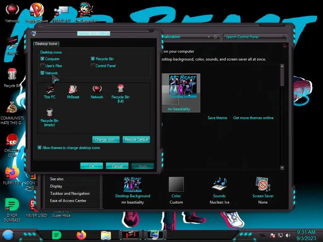Click the Start orb on taskbar
This screenshot has width=323, height=242.
pyautogui.click(x=8, y=235)
